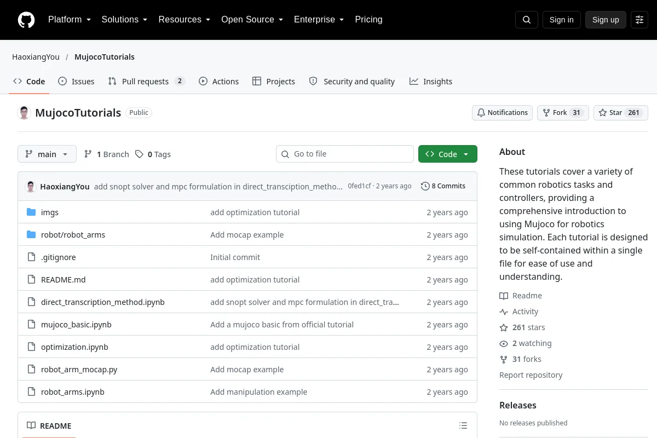Expand the main branch selector dropdown

(x=47, y=154)
